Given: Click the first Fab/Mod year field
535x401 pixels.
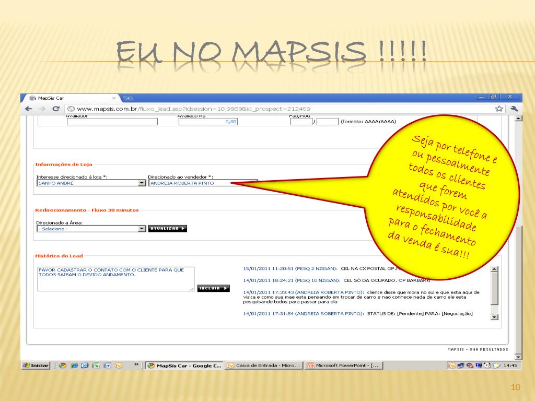Looking at the screenshot, I should point(301,122).
